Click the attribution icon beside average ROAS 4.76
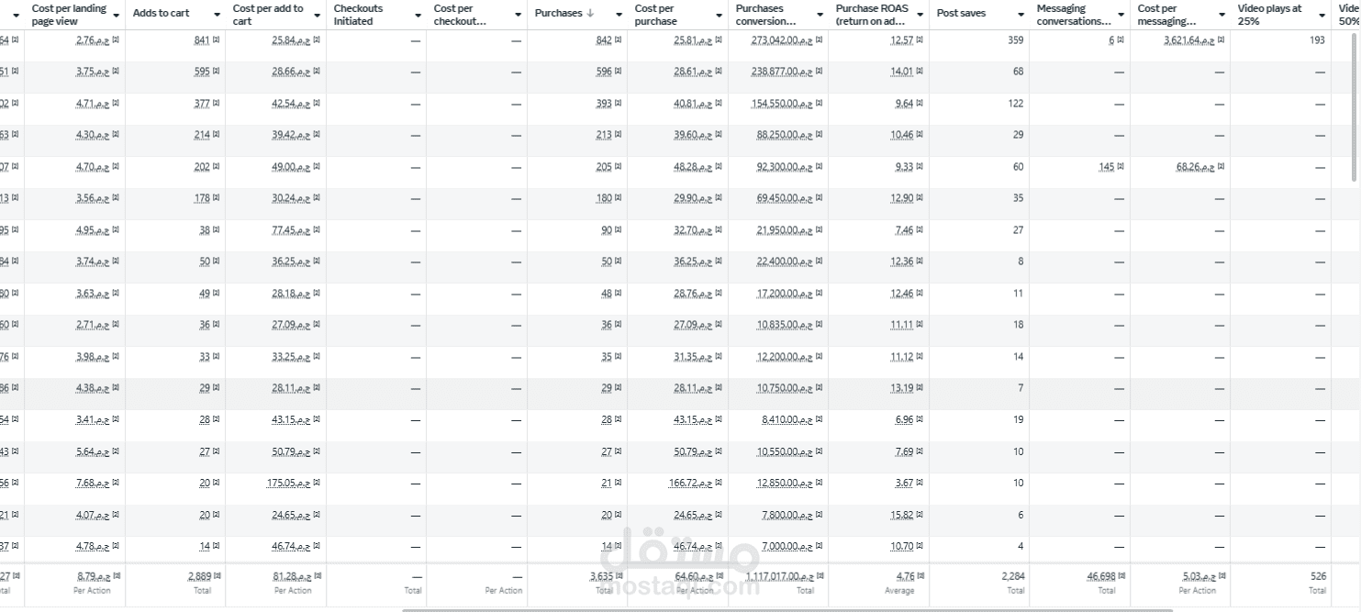Viewport: 1361px width, 612px height. pos(920,575)
